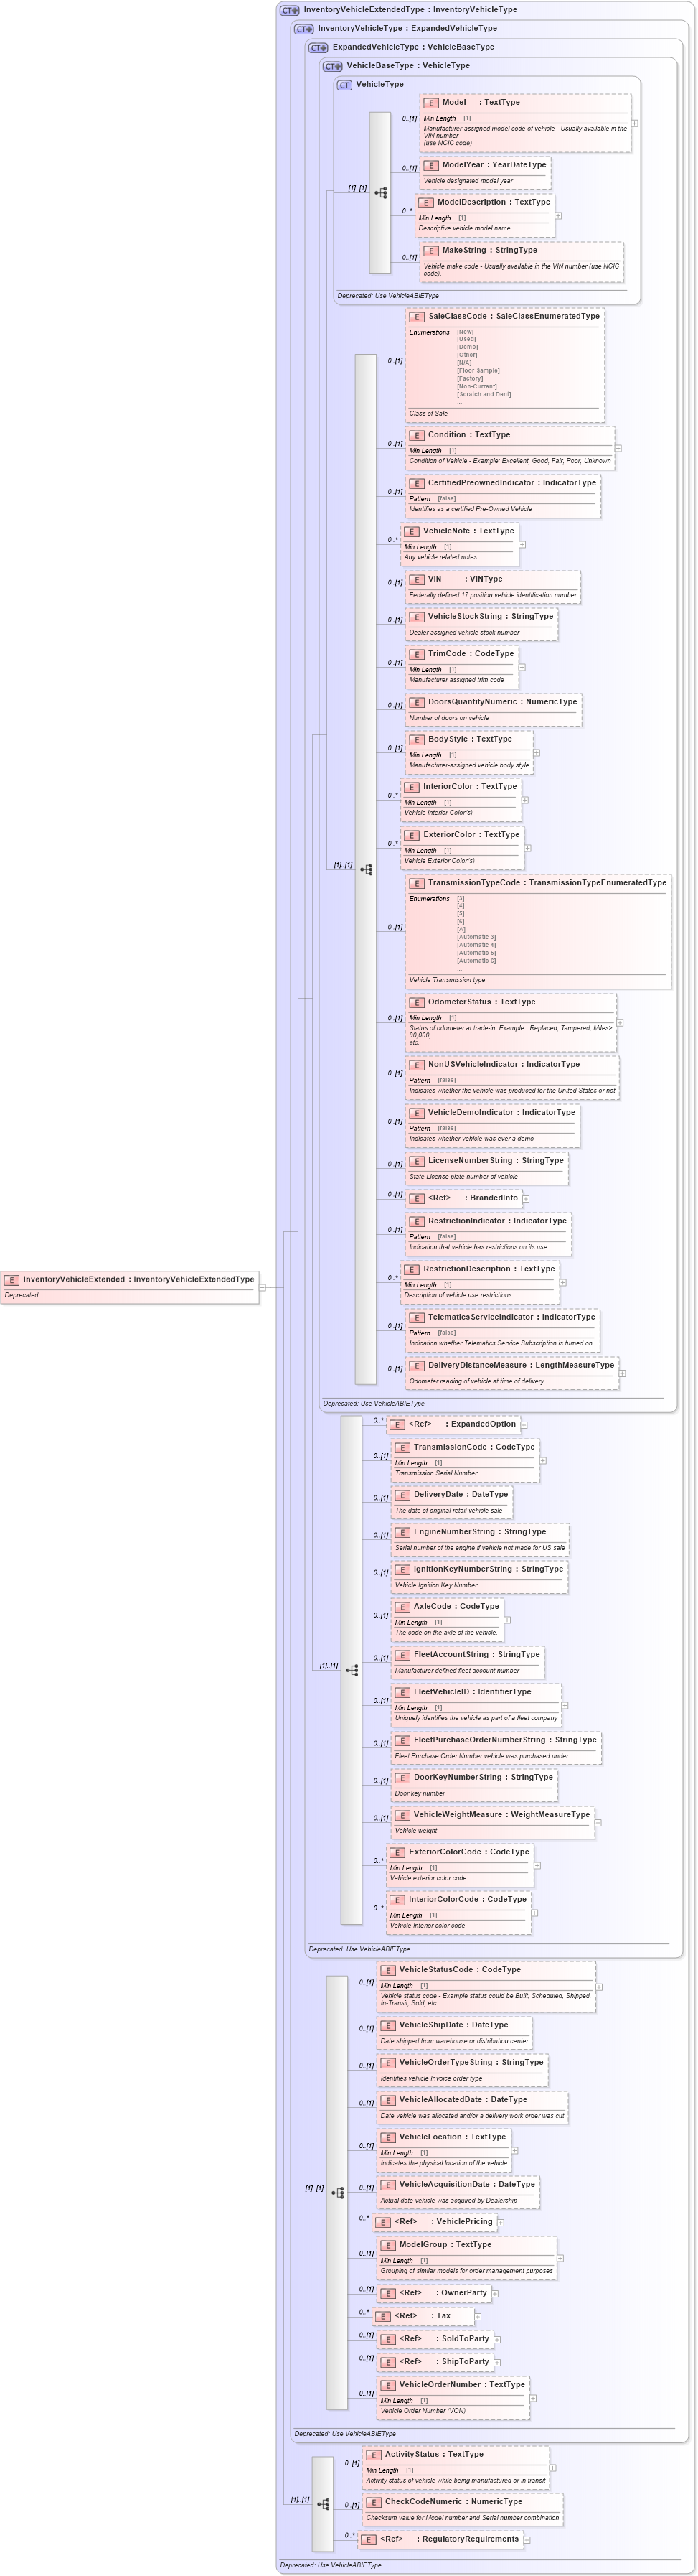Expand the OwnerParty reference
698x2576 pixels.
click(x=495, y=2294)
